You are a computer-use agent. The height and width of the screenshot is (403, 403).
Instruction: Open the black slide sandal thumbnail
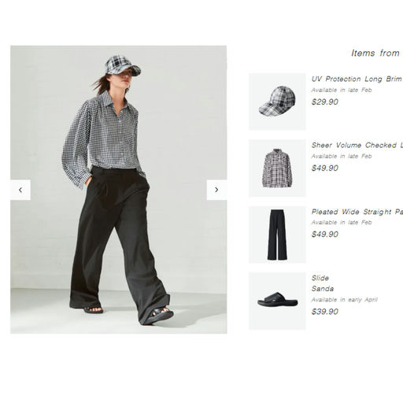pyautogui.click(x=277, y=301)
